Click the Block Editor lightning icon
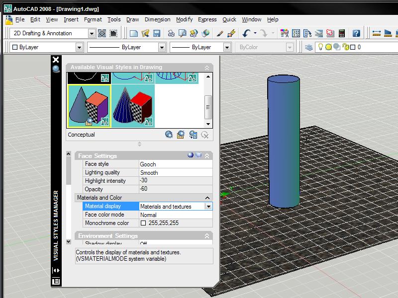The width and height of the screenshot is (398, 298). point(231,33)
